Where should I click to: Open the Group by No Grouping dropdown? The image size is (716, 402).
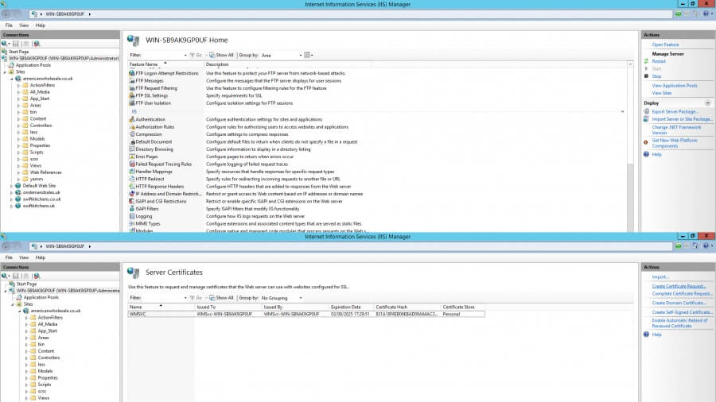pyautogui.click(x=282, y=298)
